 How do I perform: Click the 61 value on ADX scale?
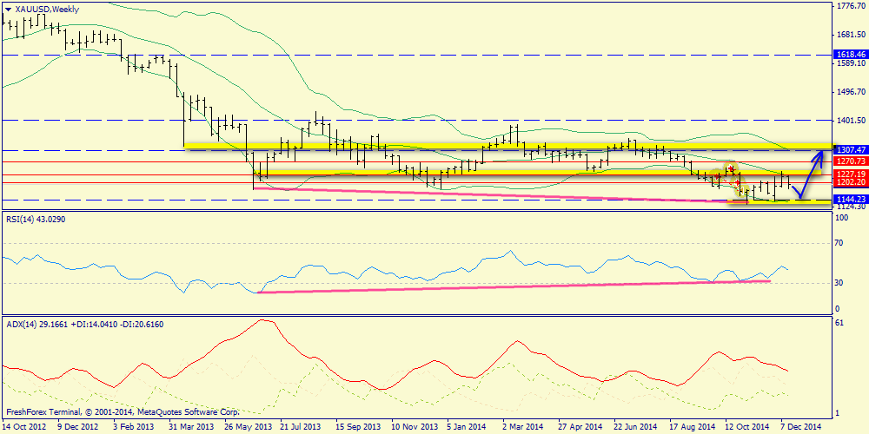(839, 323)
